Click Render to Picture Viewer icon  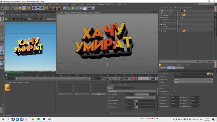[x=55, y=8]
